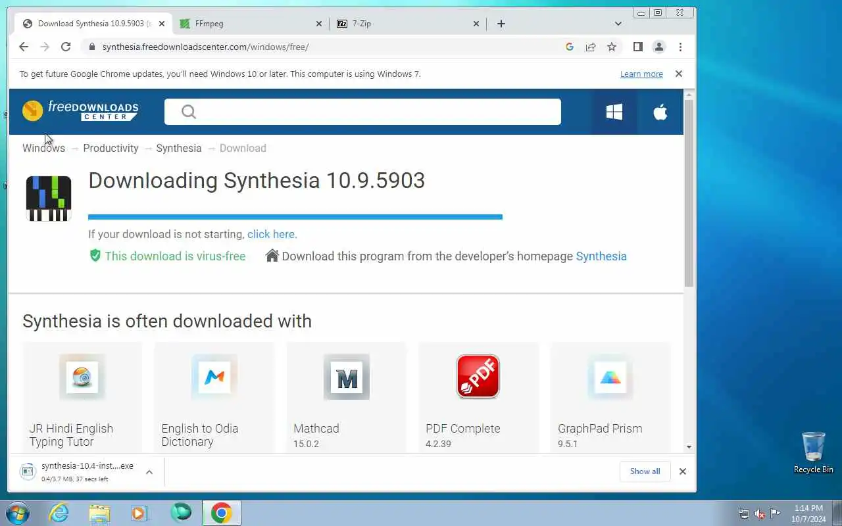Click the network tray icon
This screenshot has width=842, height=526.
coord(744,514)
